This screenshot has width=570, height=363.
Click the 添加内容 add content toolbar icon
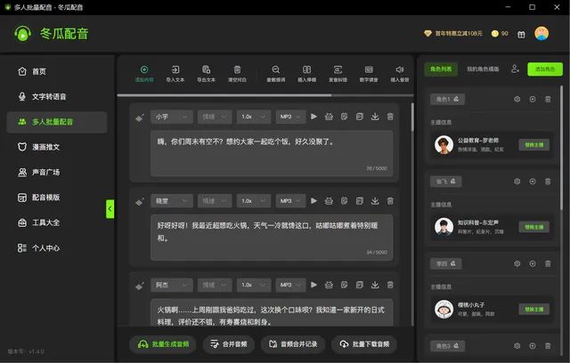tap(144, 74)
